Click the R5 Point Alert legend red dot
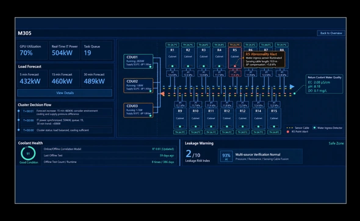The height and width of the screenshot is (221, 360). coord(288,132)
